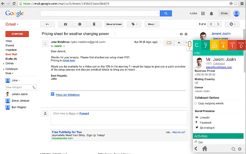Go to Inbox folder
246x154 pixels.
point(9,41)
